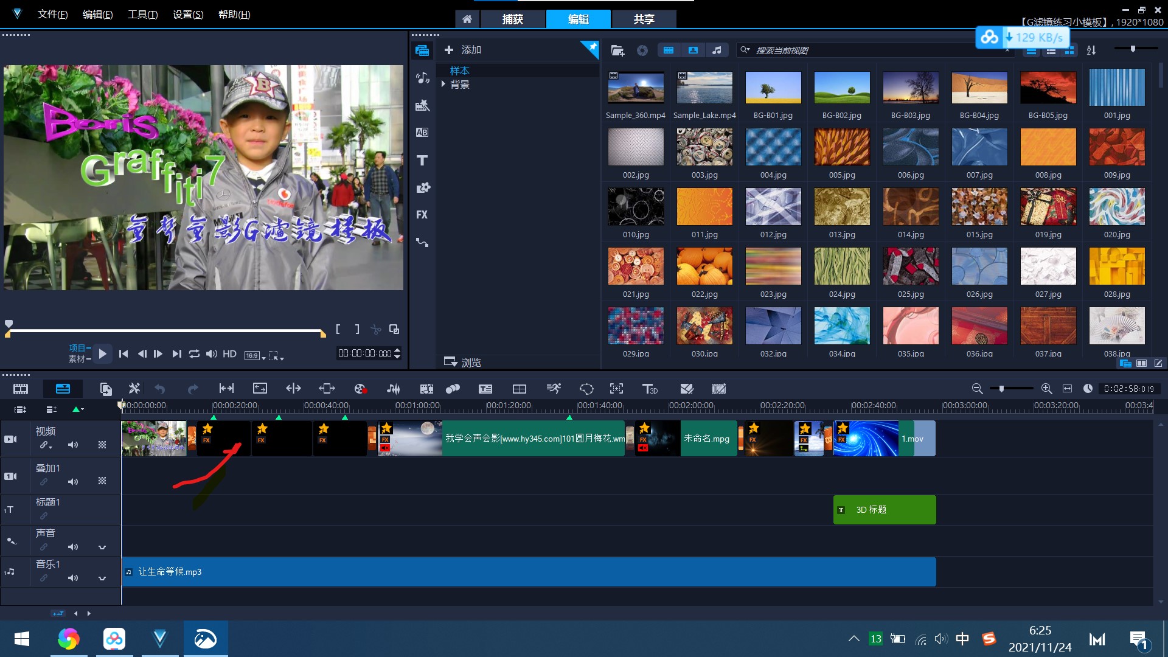
Task: Undo the last timeline action
Action: 159,389
